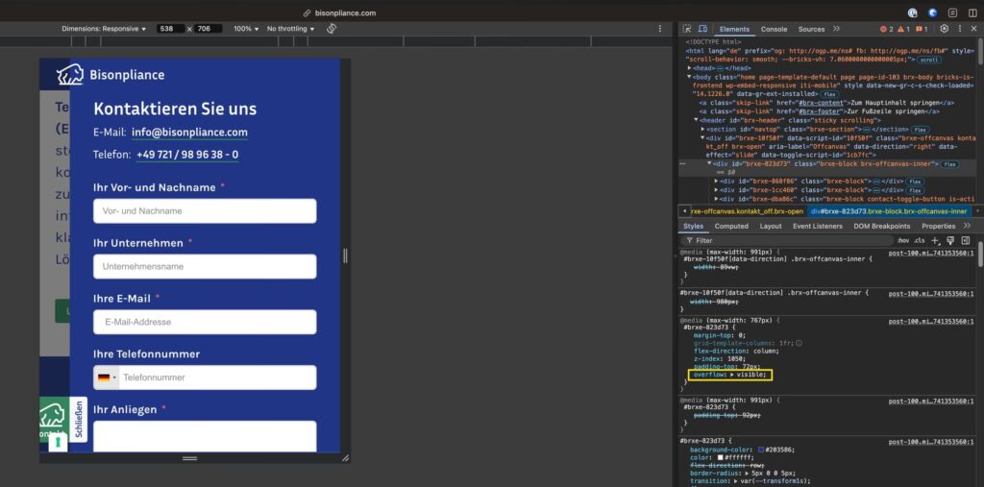
Task: Click the new style rule plus icon
Action: [935, 240]
